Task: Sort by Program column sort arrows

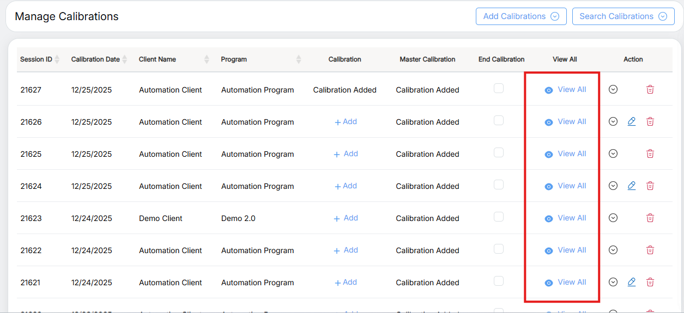Action: point(299,59)
